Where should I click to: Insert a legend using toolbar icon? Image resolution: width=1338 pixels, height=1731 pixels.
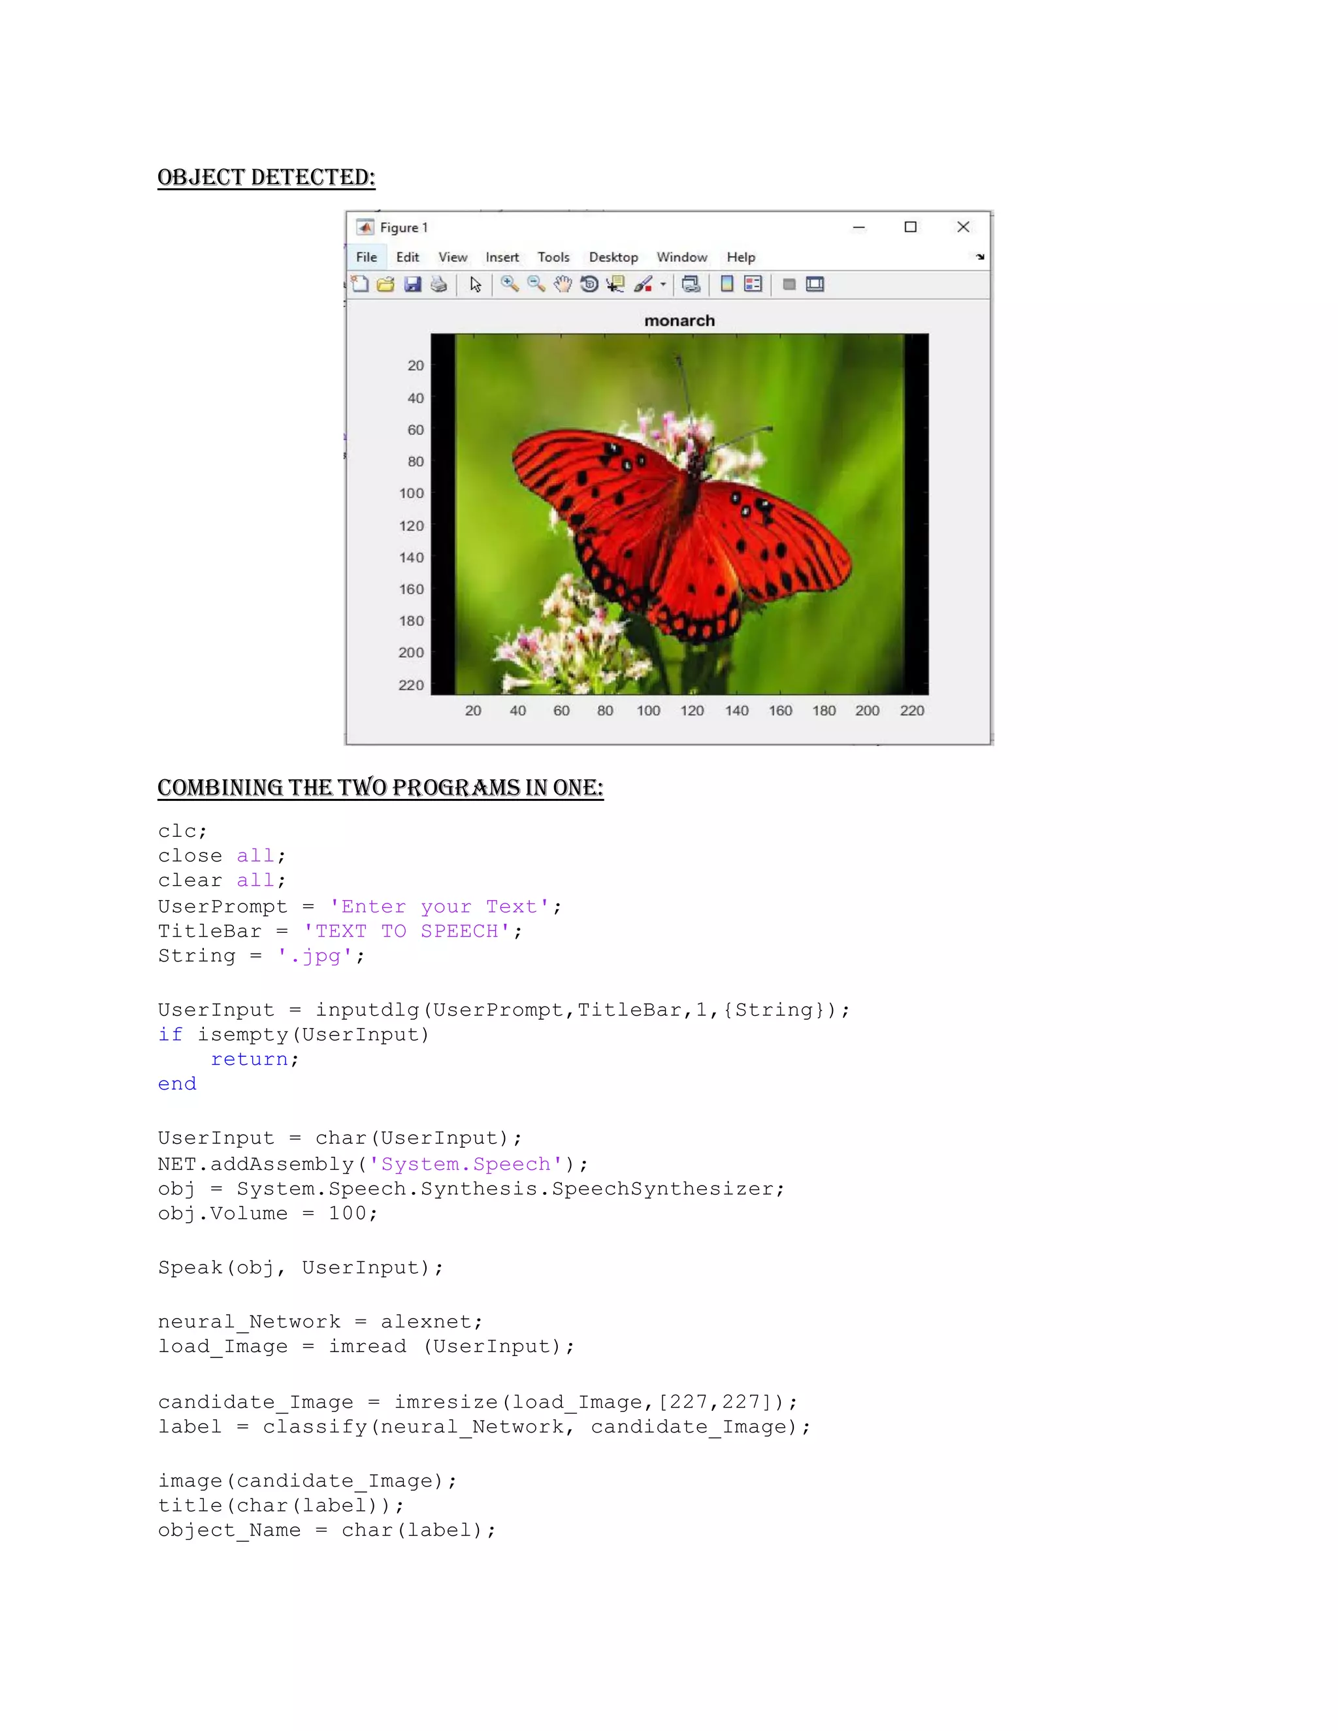pos(753,285)
